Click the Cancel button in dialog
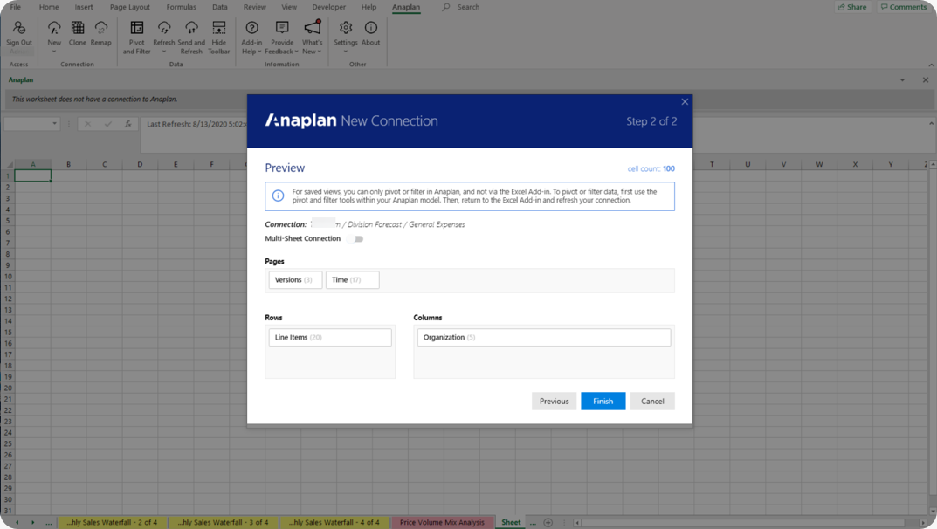Viewport: 937px width, 529px height. pos(652,402)
